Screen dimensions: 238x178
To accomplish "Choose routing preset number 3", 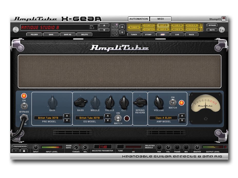I will click(x=113, y=28).
